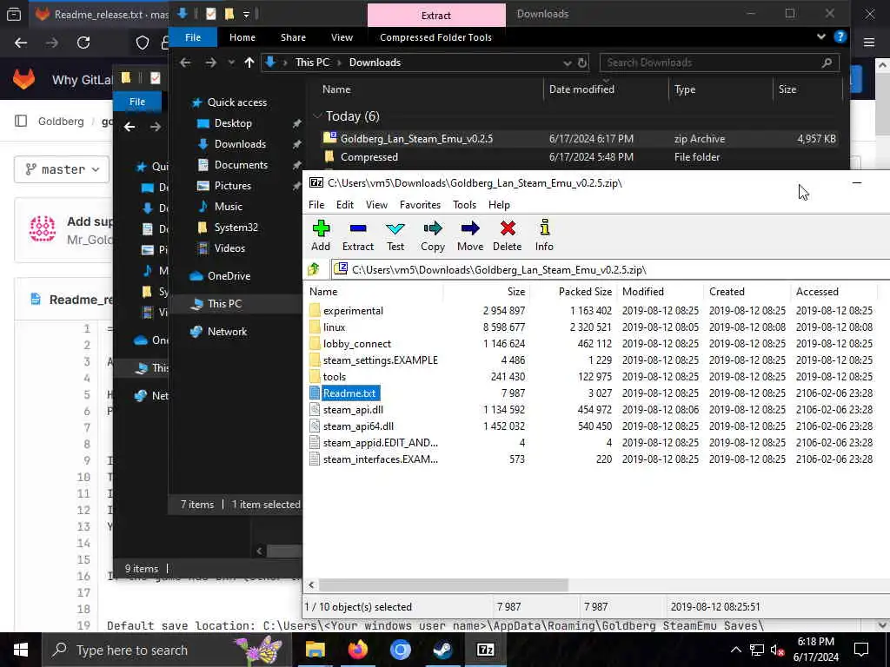Open the File menu in 7-Zip
890x667 pixels.
coord(316,205)
